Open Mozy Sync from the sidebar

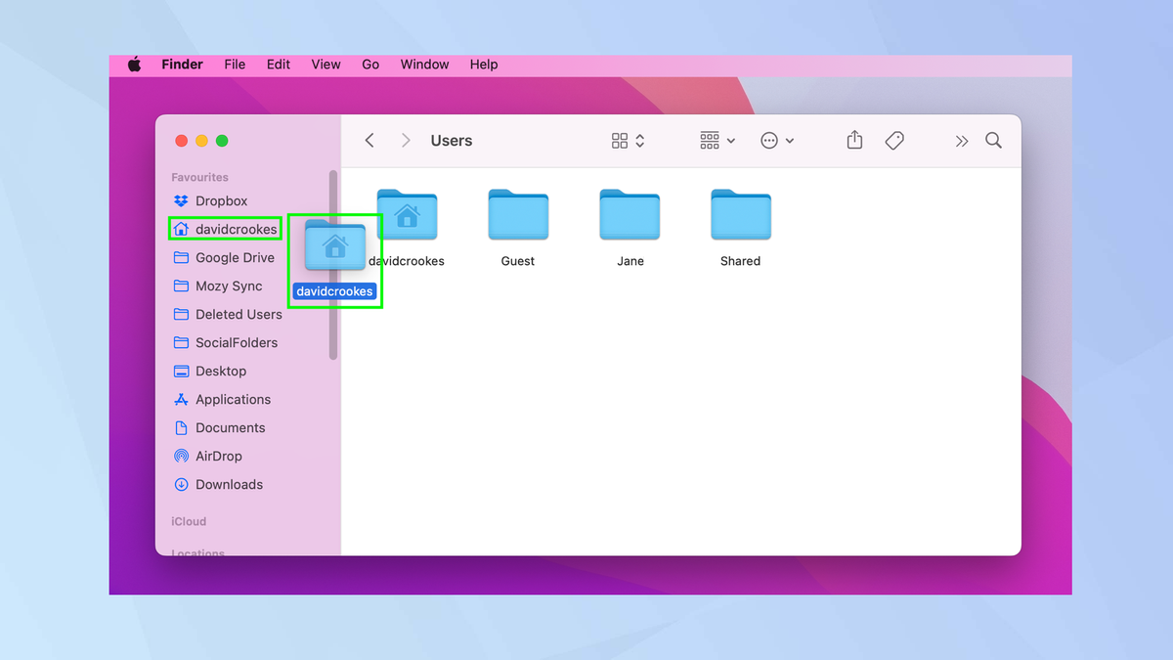tap(229, 286)
